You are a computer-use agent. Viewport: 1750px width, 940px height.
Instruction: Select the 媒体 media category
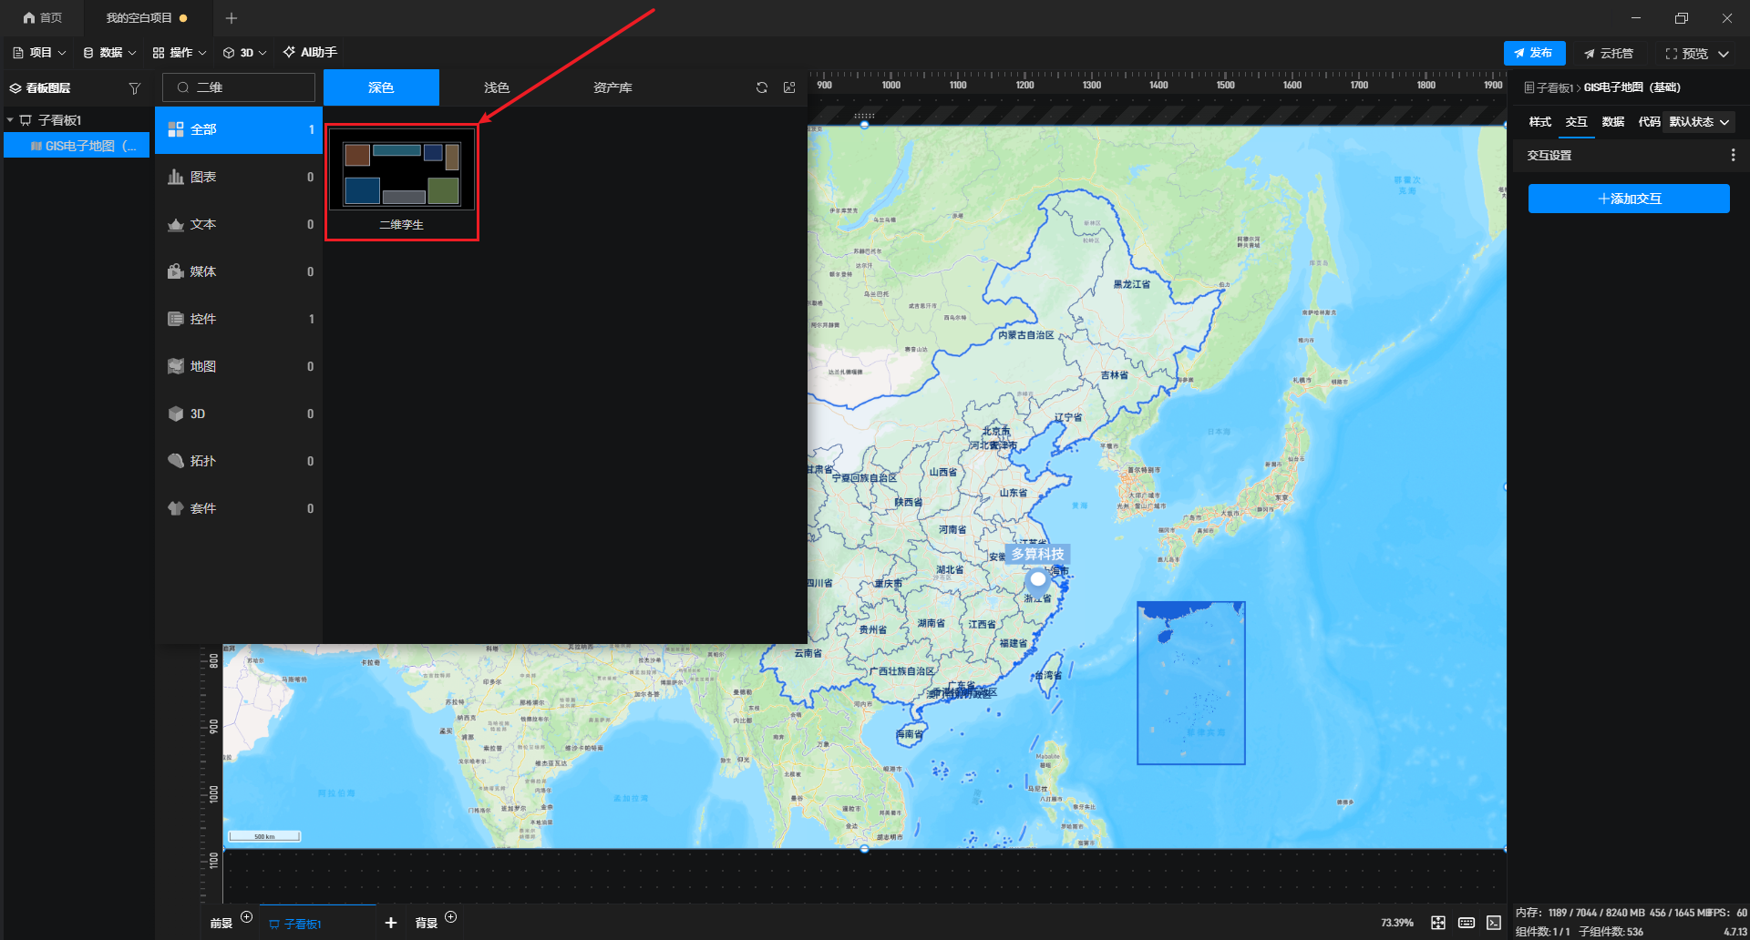(239, 271)
